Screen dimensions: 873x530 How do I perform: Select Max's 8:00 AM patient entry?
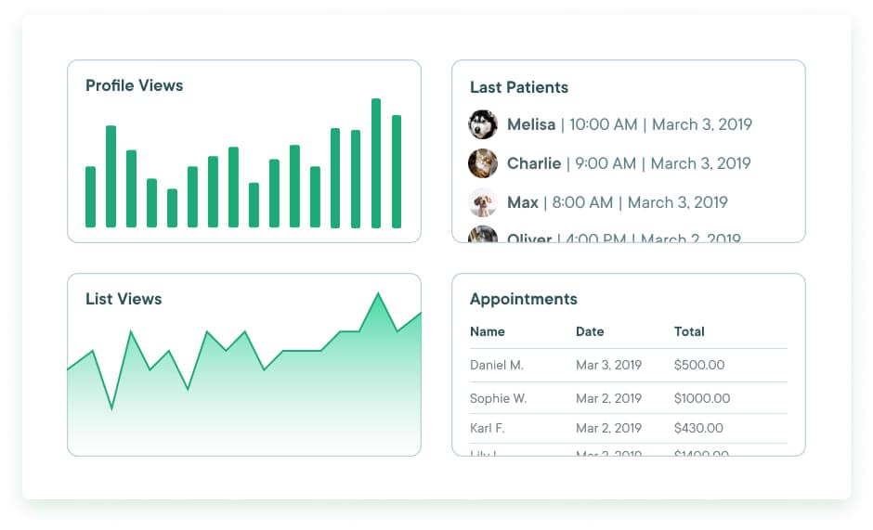coord(617,202)
